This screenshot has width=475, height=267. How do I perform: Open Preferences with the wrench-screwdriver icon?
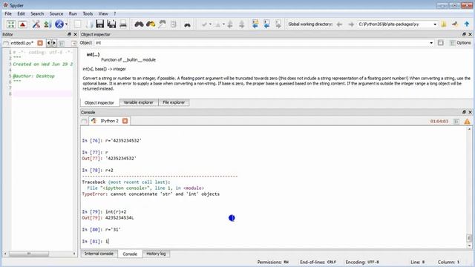click(x=36, y=24)
